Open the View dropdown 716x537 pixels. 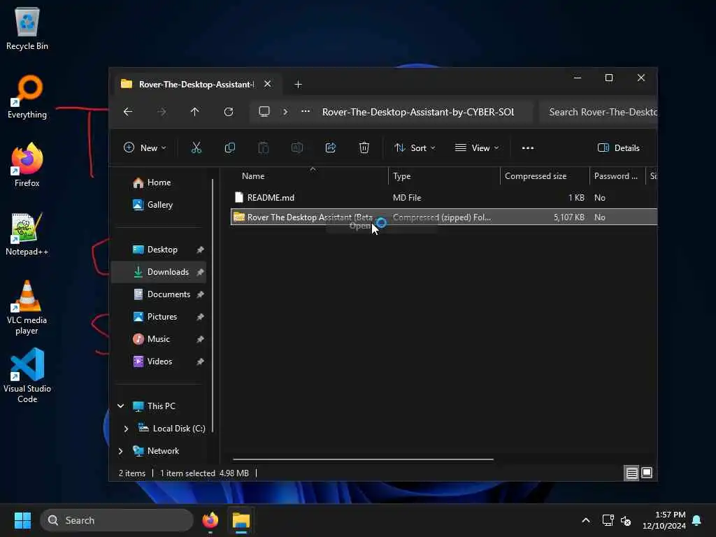click(477, 148)
